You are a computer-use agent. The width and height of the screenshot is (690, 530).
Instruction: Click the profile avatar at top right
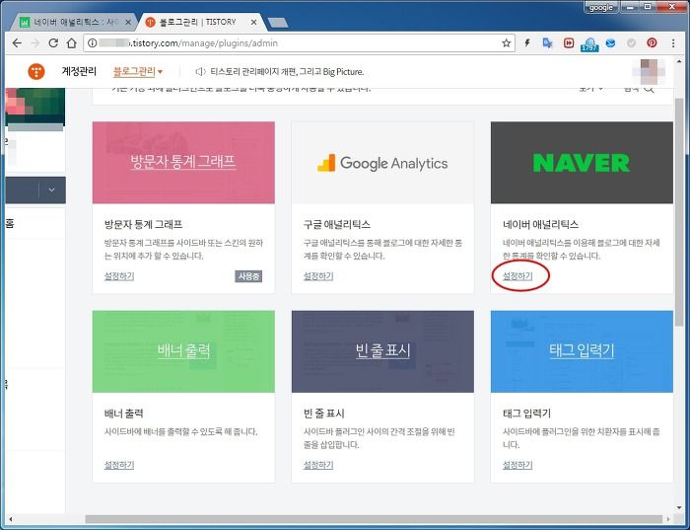(649, 71)
